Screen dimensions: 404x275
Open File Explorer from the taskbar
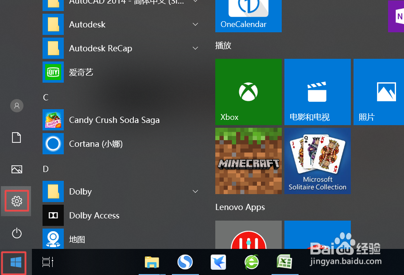[x=152, y=262]
